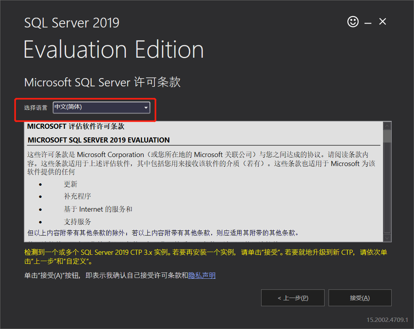The height and width of the screenshot is (329, 414).
Task: Click the license scrollbar thumb
Action: tap(387, 136)
